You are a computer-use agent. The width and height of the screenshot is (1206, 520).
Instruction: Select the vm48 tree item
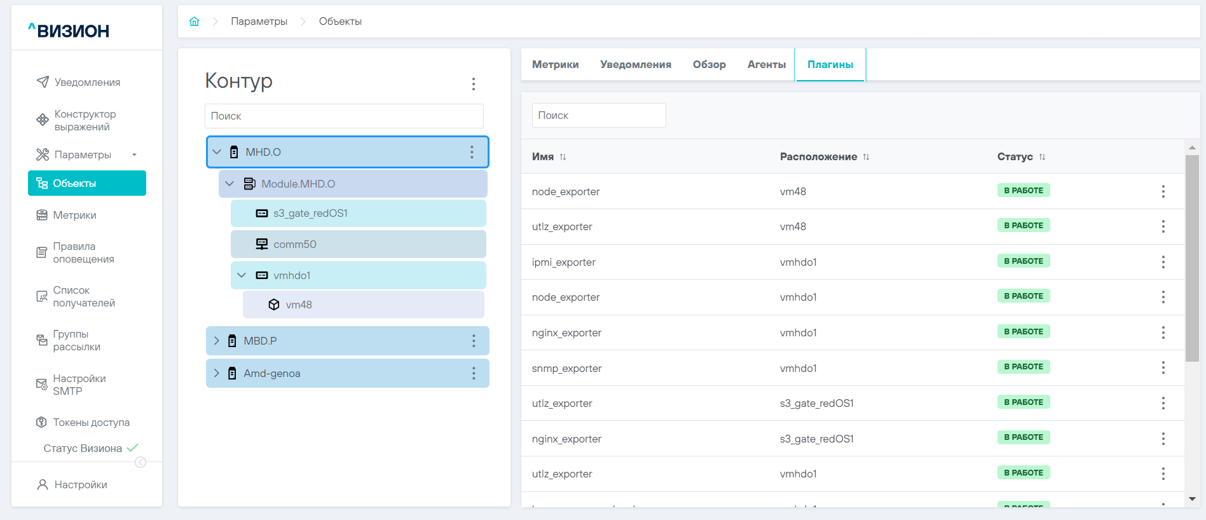pos(299,304)
